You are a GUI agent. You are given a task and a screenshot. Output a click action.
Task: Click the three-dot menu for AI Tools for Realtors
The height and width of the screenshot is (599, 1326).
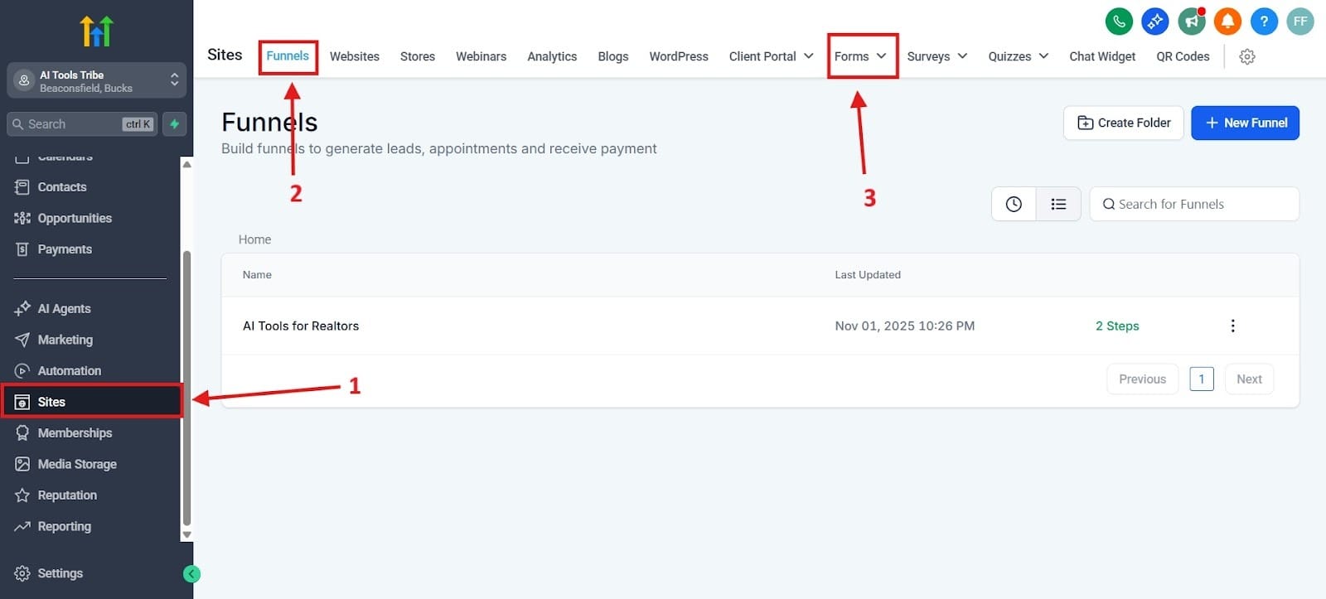pyautogui.click(x=1232, y=326)
